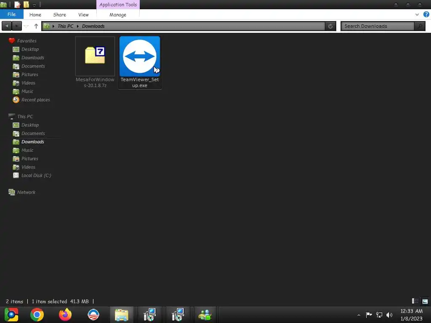
Task: Open the network tray icon
Action: tap(379, 315)
